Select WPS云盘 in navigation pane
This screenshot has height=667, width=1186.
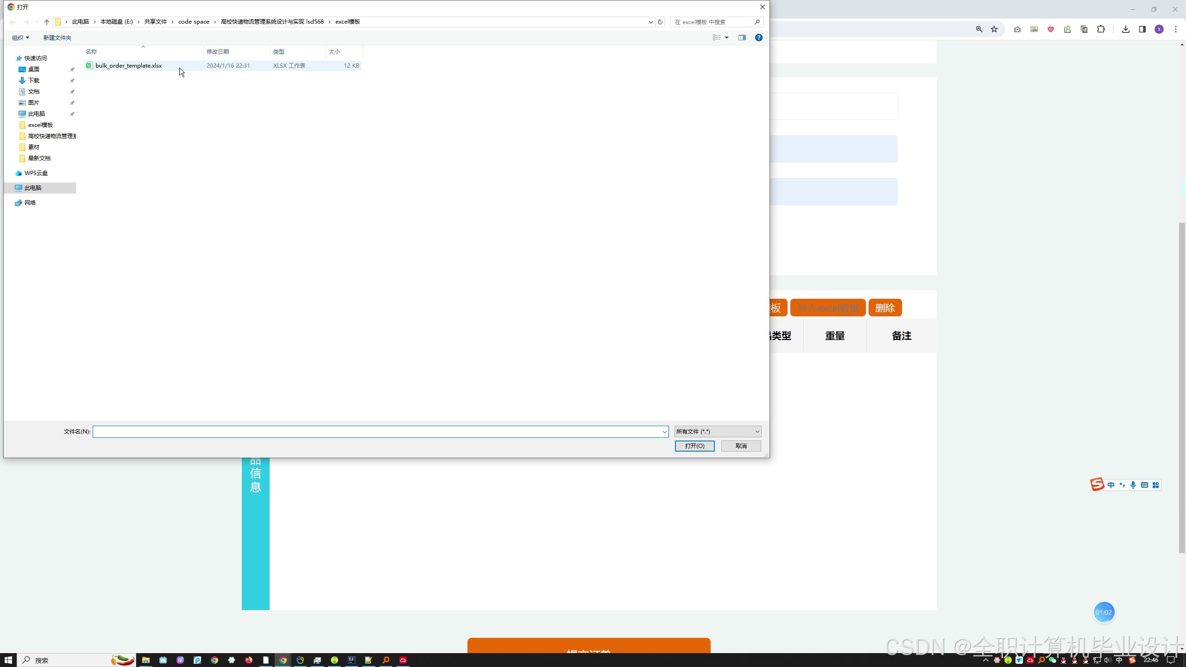pyautogui.click(x=36, y=173)
